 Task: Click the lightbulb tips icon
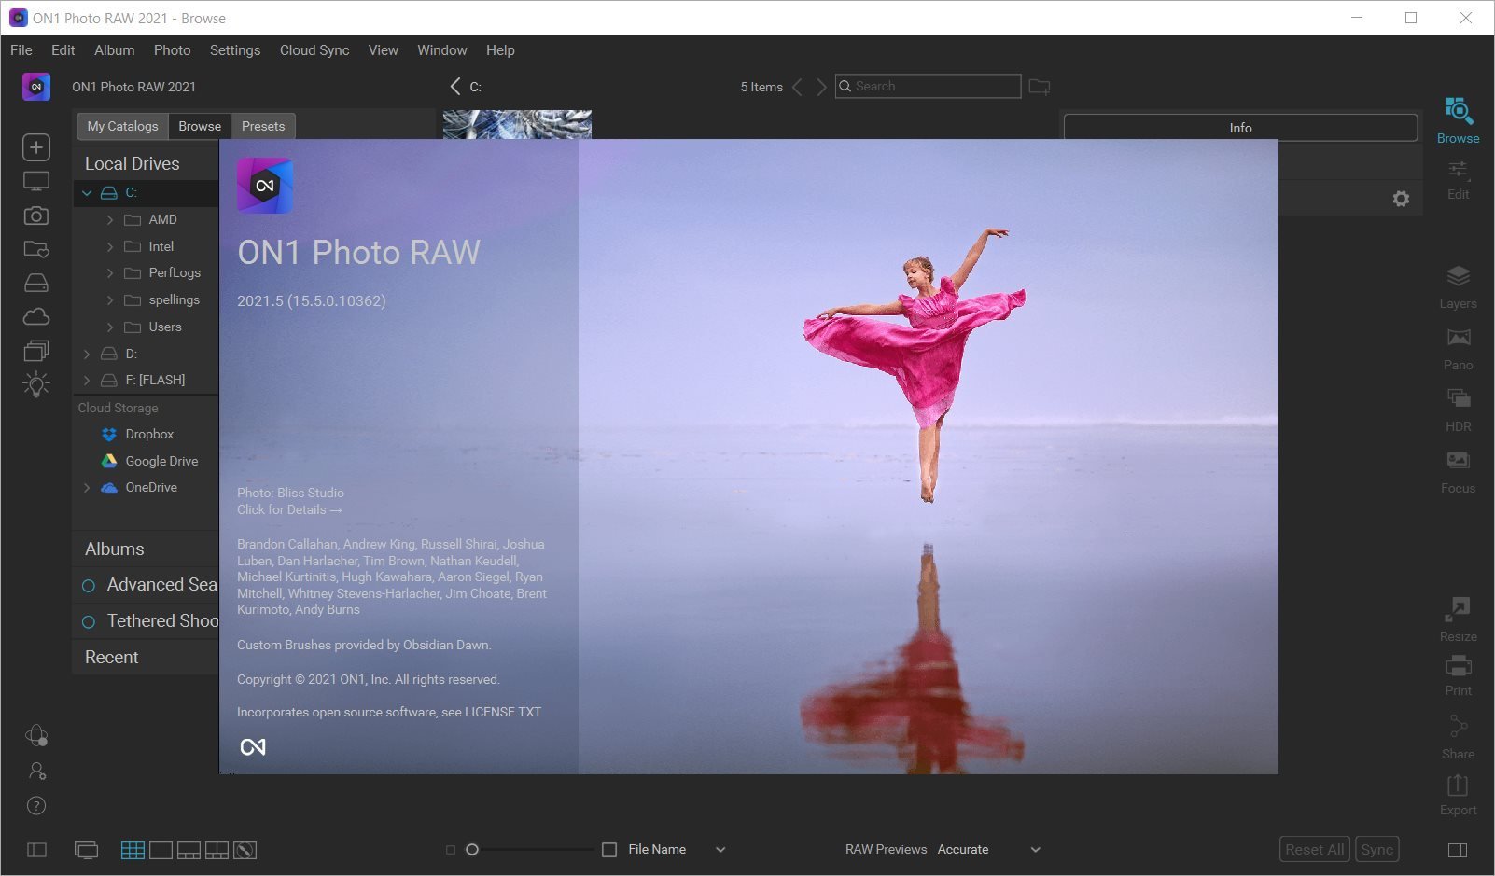tap(36, 384)
